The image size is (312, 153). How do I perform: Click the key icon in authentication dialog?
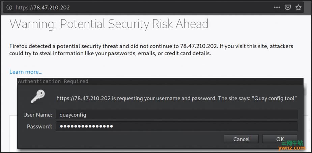(37, 97)
